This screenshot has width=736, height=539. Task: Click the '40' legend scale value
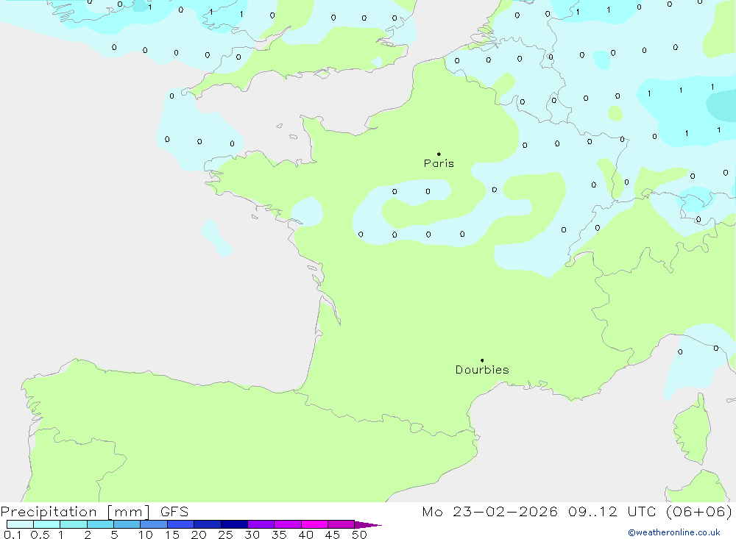pos(306,535)
